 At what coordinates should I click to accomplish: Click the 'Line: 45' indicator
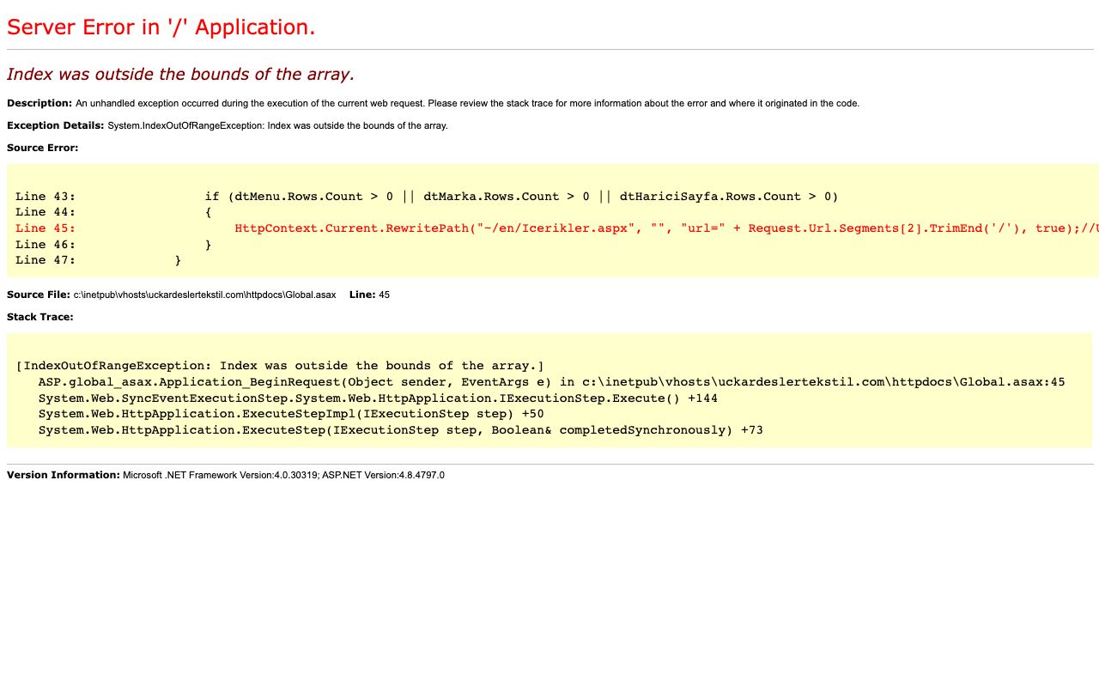pyautogui.click(x=369, y=295)
